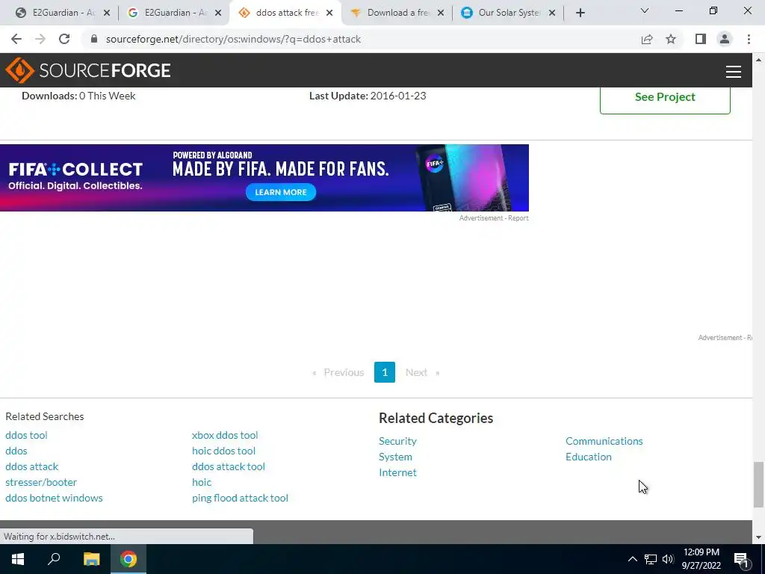Open the browser side panel icon

[x=701, y=39]
